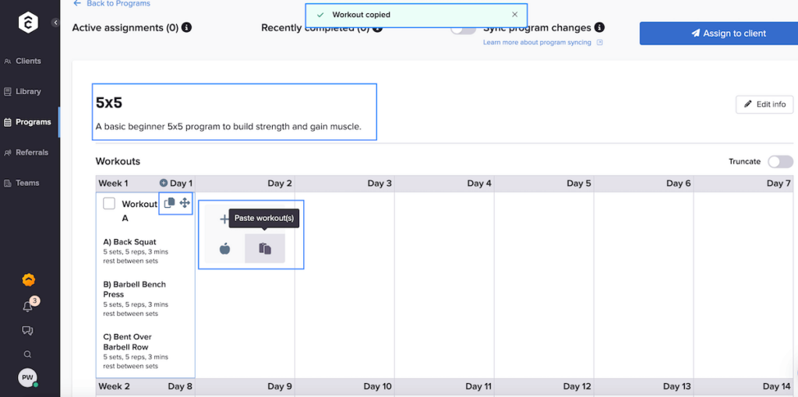Open the search icon in the sidebar
Screen dimensions: 798x397
[x=28, y=354]
